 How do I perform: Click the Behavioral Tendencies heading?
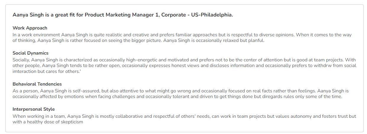(37, 84)
